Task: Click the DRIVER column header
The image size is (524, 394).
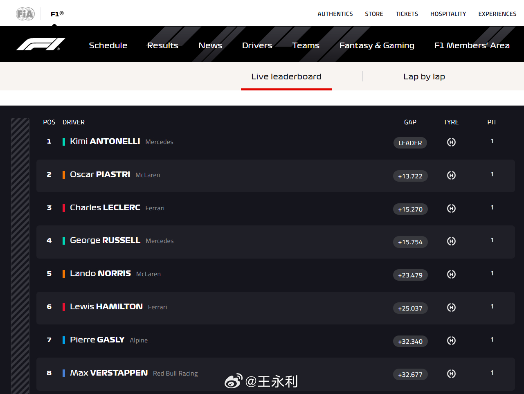Action: [x=74, y=122]
